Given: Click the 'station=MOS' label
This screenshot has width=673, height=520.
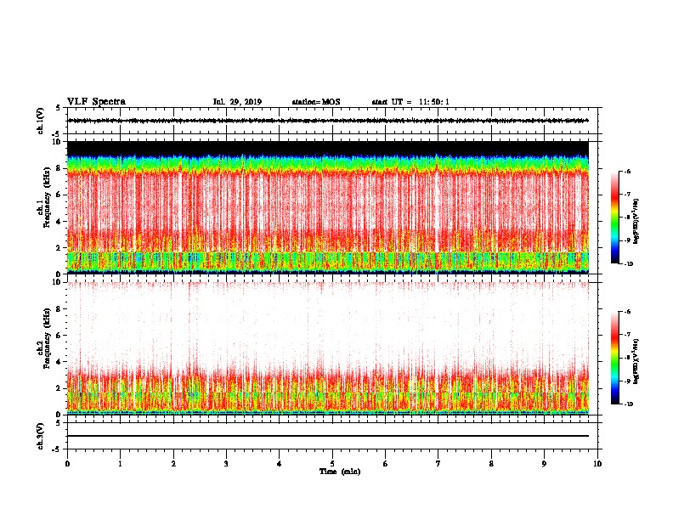Looking at the screenshot, I should tap(316, 102).
